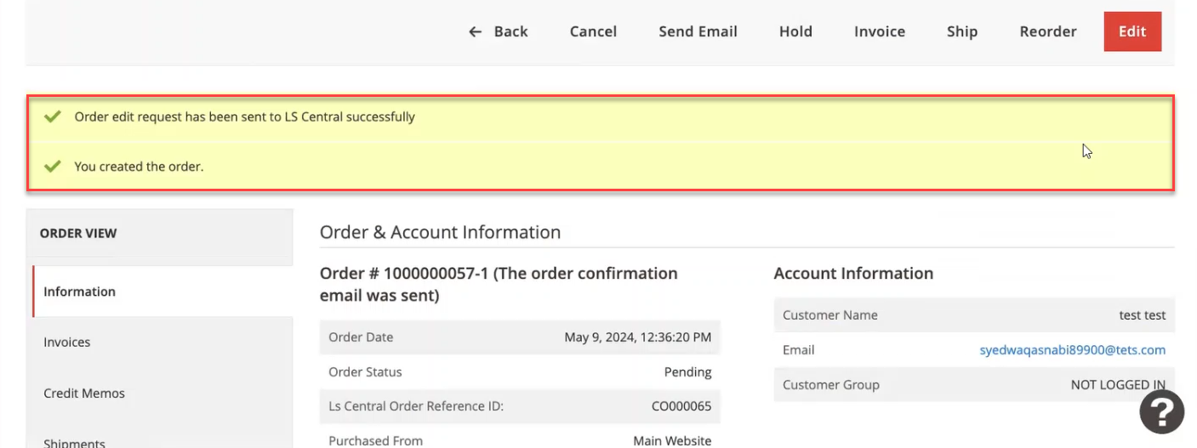Image resolution: width=1197 pixels, height=448 pixels.
Task: Click the LS Central success checkmark icon
Action: [x=53, y=116]
